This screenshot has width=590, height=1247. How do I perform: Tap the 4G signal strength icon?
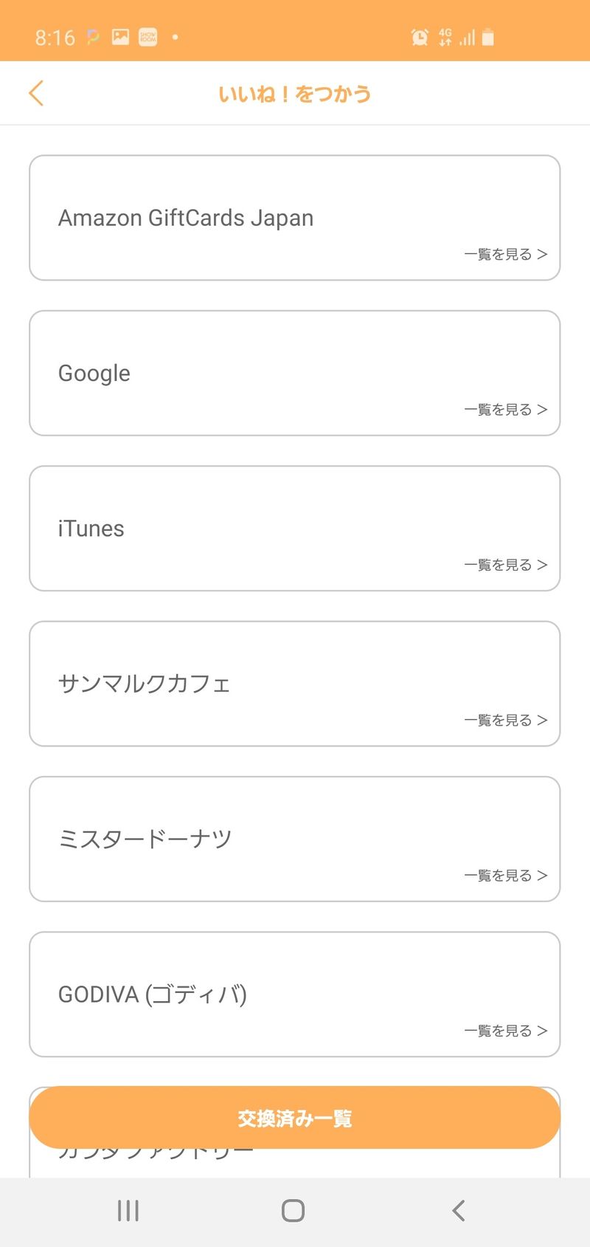pos(467,37)
